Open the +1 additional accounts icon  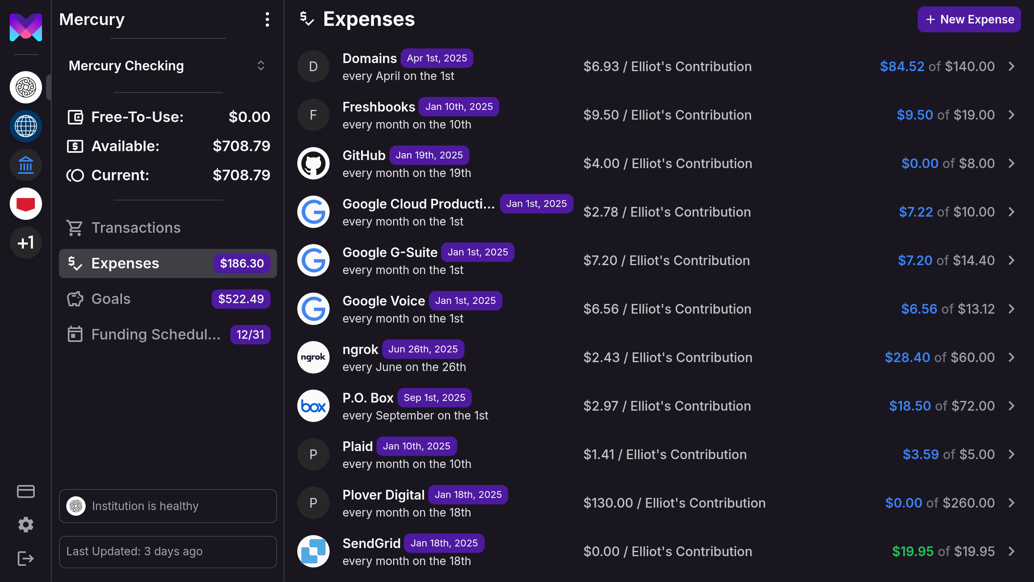click(x=26, y=242)
